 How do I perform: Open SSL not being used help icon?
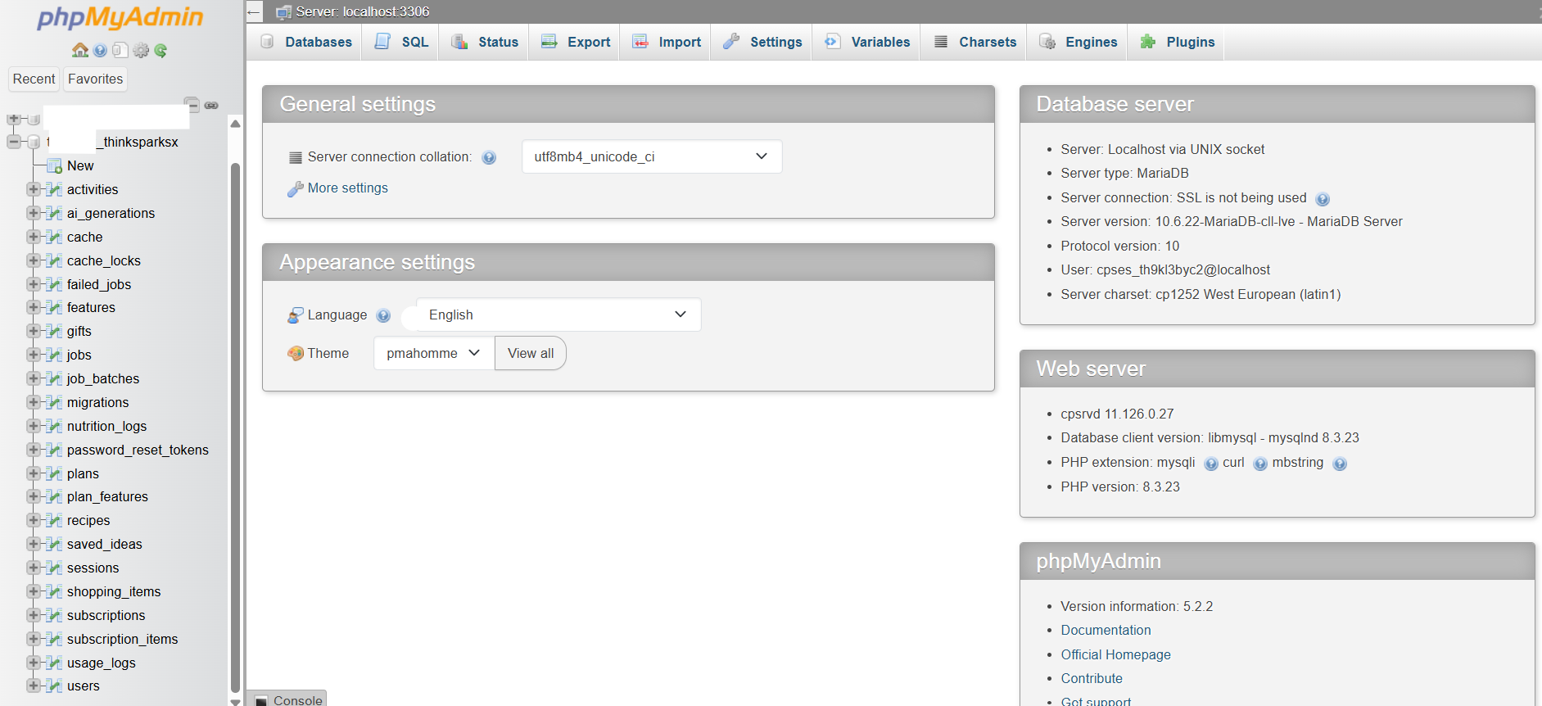tap(1323, 199)
